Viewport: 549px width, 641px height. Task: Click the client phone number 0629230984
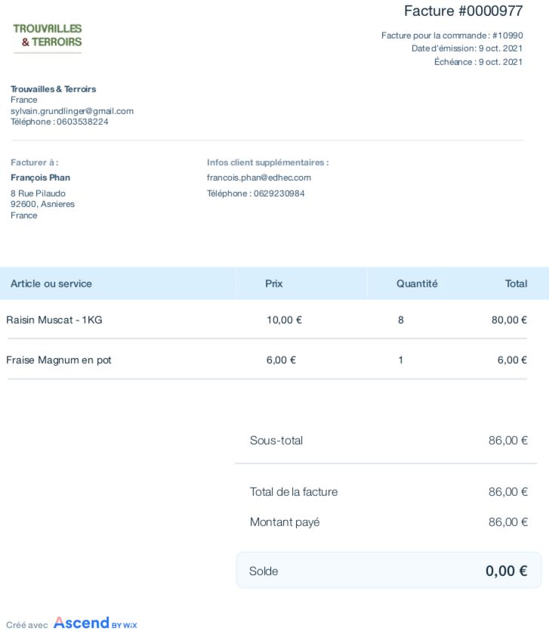point(255,194)
